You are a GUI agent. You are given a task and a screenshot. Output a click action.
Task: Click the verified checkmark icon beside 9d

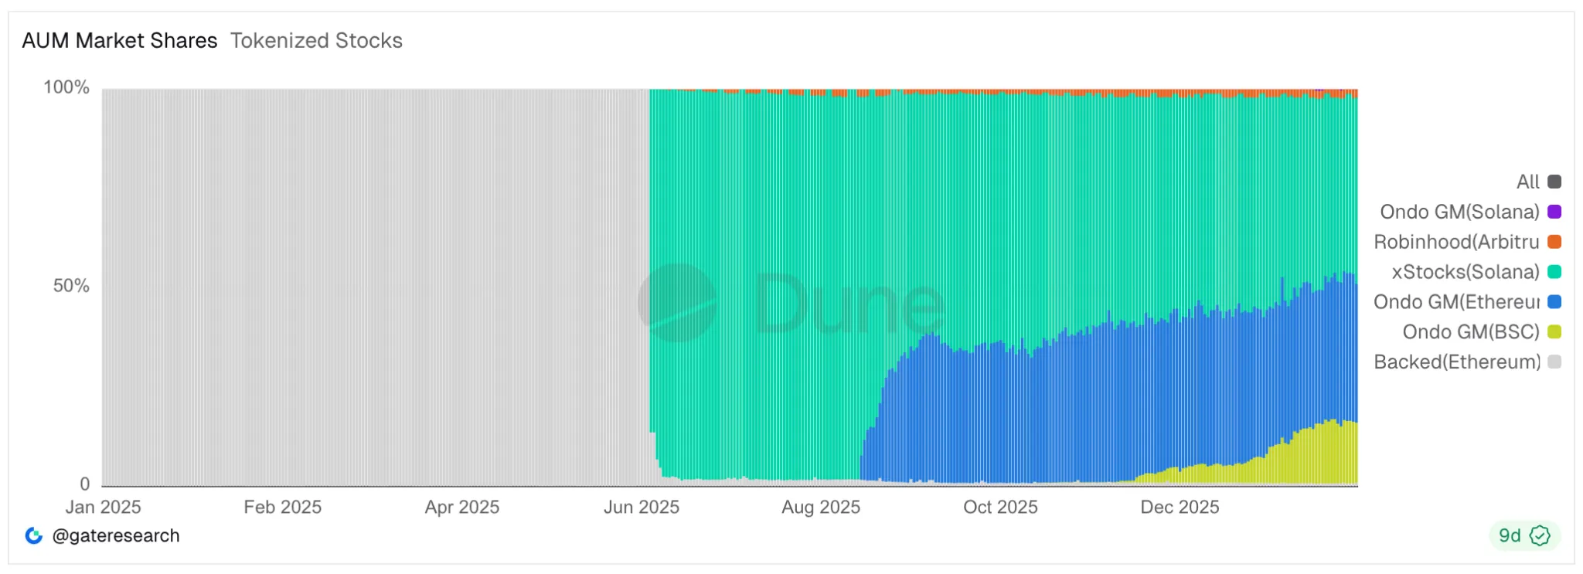(1540, 535)
